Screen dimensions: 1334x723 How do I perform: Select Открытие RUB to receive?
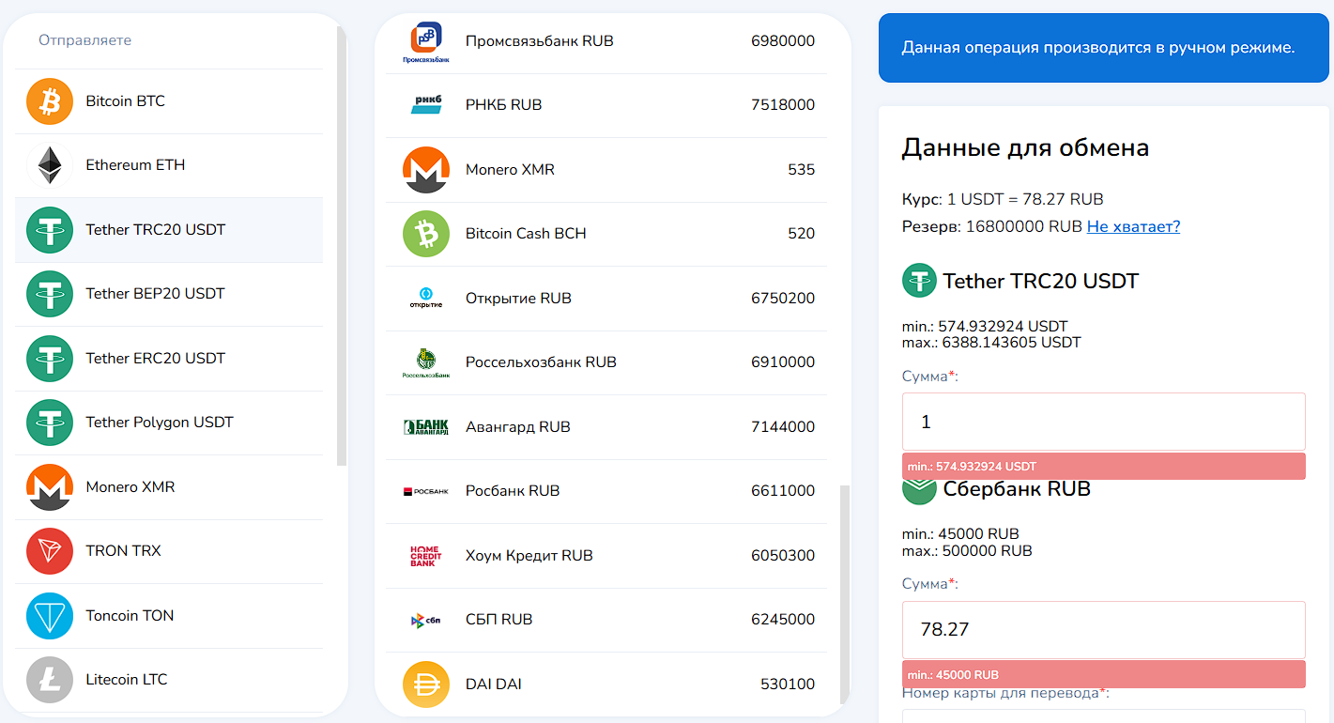tap(606, 299)
